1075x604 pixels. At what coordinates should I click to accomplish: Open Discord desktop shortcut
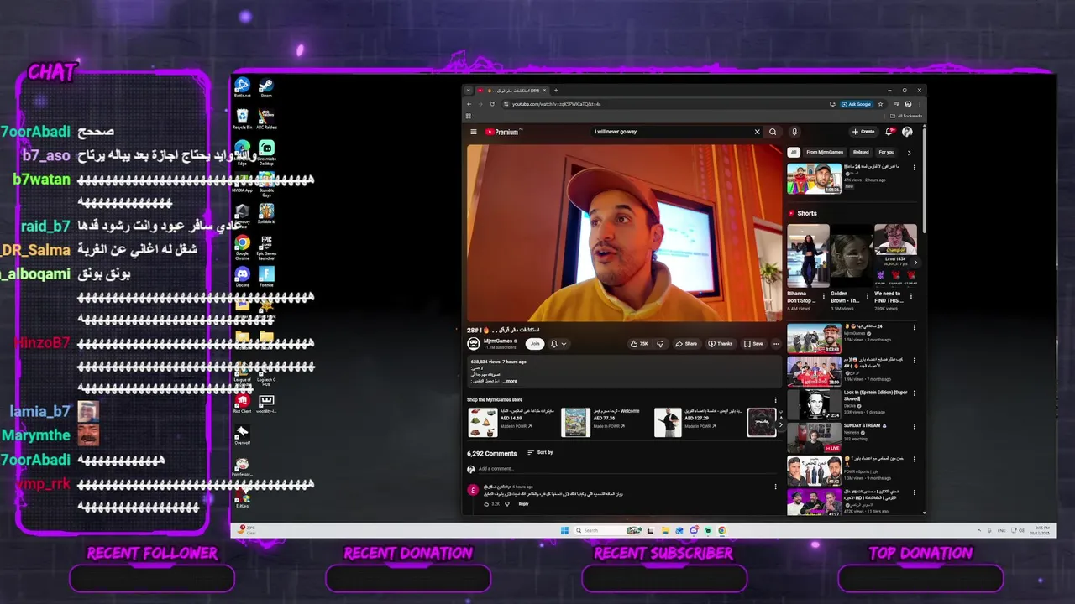point(242,277)
